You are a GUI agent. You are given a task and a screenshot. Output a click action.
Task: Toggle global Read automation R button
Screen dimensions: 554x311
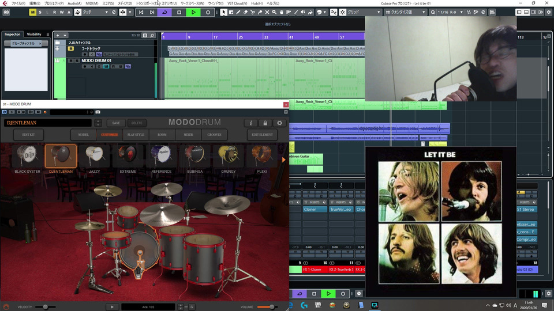tap(54, 12)
